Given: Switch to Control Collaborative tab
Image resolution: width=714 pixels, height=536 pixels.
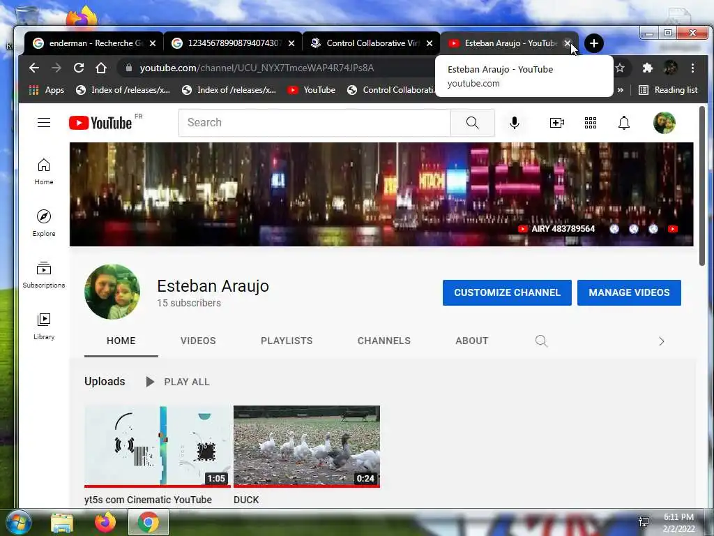Looking at the screenshot, I should click(x=371, y=43).
